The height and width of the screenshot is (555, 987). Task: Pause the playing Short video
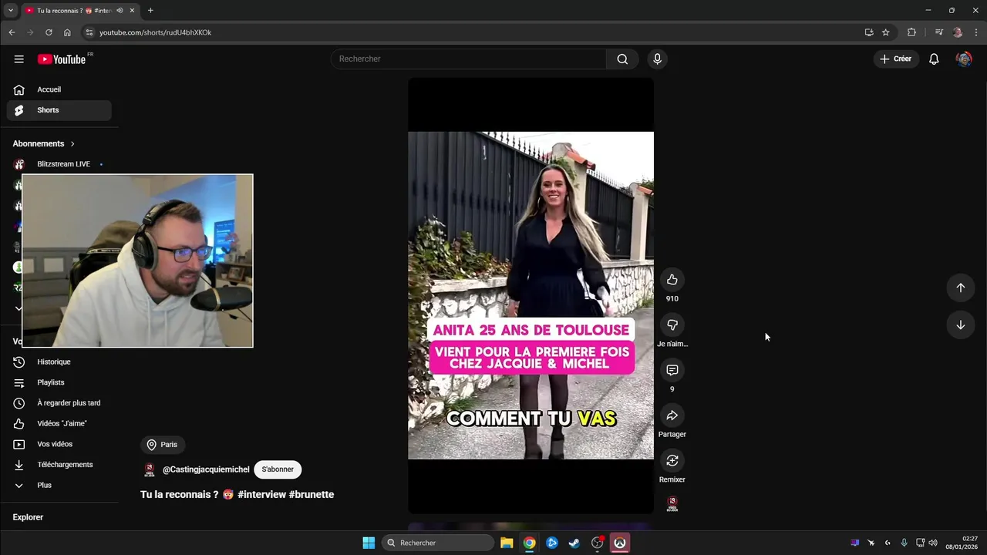coord(531,295)
